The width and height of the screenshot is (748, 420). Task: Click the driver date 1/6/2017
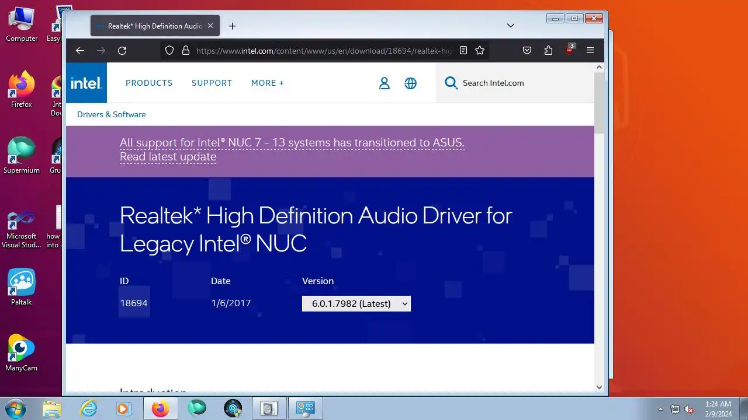(x=231, y=303)
